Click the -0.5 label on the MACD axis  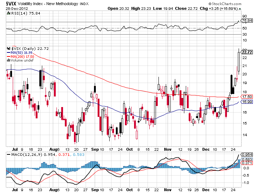pos(245,176)
